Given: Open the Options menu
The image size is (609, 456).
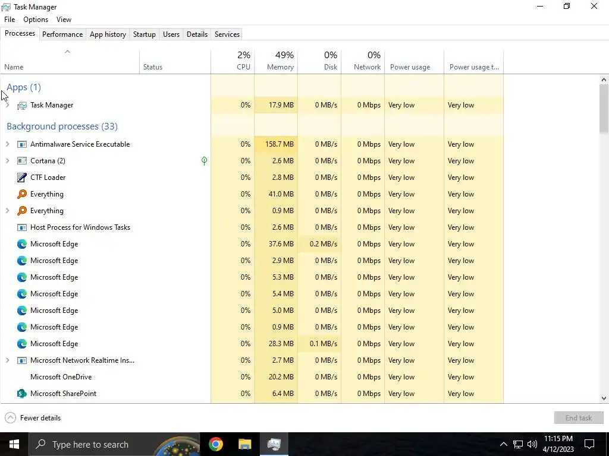Looking at the screenshot, I should pyautogui.click(x=36, y=20).
